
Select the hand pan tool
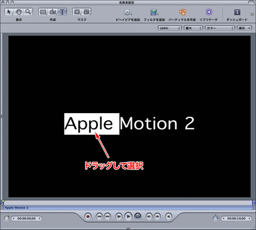pyautogui.click(x=19, y=12)
